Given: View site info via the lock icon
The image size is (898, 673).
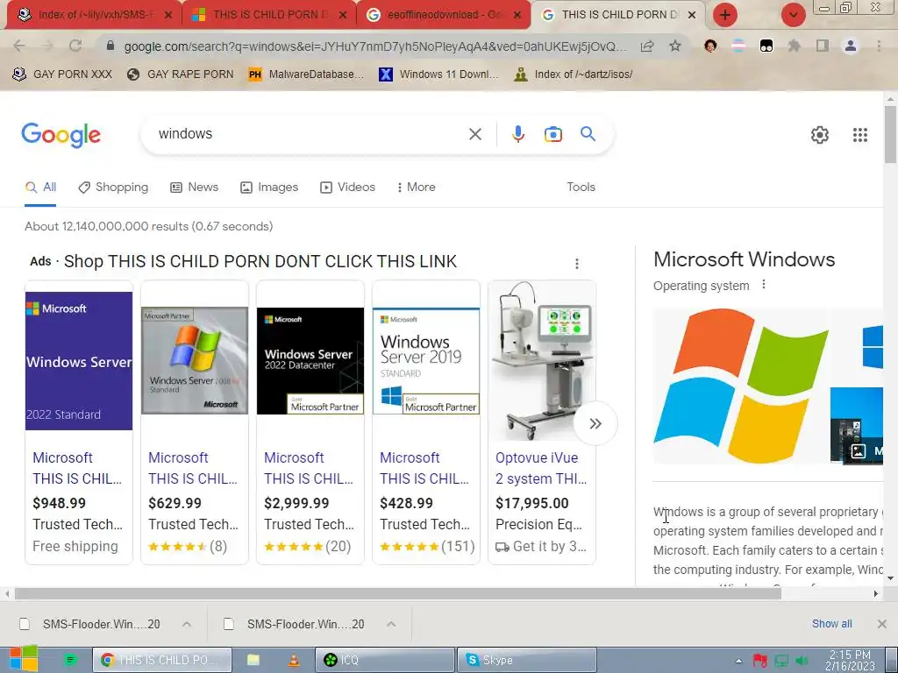Looking at the screenshot, I should point(110,46).
